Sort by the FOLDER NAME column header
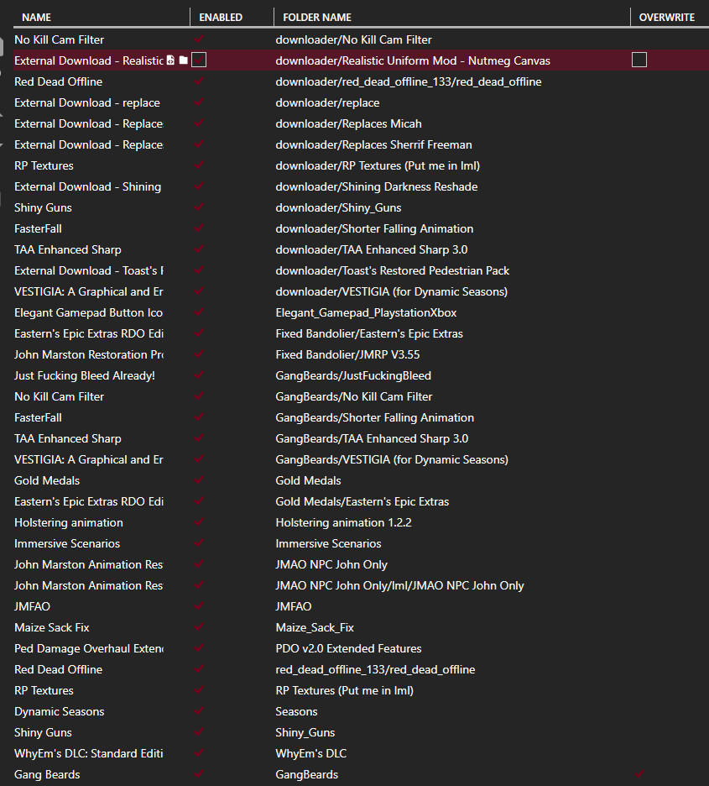Image resolution: width=709 pixels, height=786 pixels. [317, 17]
